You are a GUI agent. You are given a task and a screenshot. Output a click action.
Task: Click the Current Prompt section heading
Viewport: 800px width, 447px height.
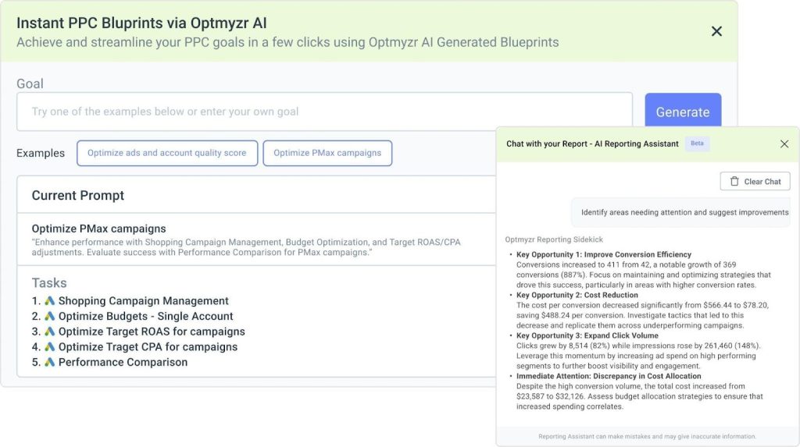(x=78, y=195)
